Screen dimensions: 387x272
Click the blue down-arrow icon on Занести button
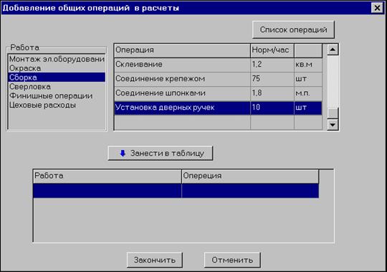pyautogui.click(x=123, y=154)
